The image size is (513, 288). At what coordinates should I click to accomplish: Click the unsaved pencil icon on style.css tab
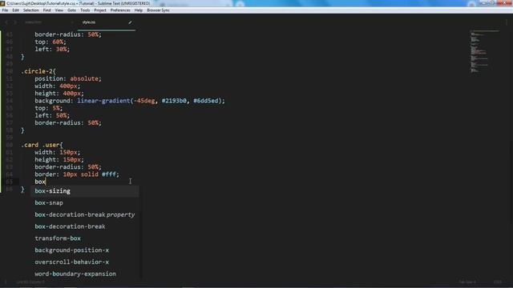point(130,22)
